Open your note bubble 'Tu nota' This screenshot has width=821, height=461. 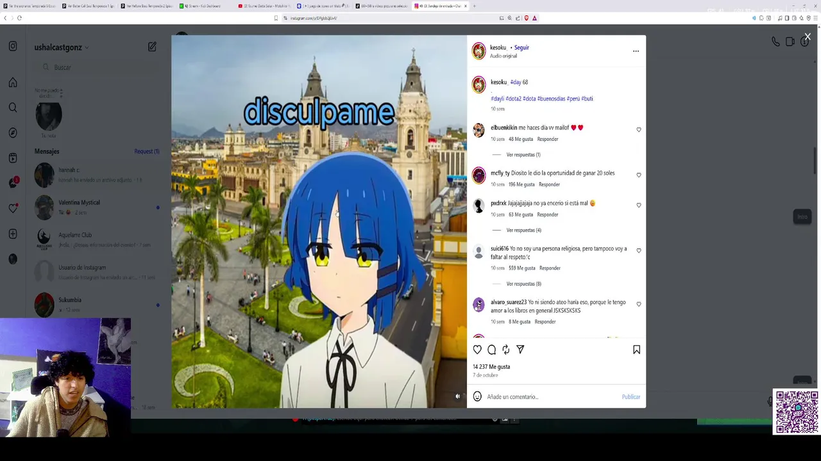(49, 115)
